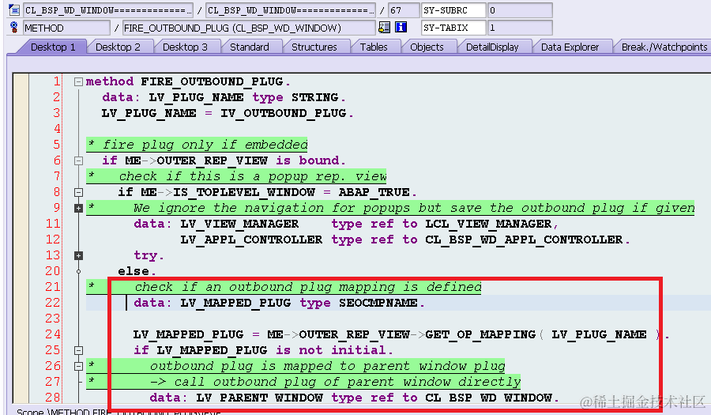Click the 'check if this is a popup rep. view' comment

(253, 176)
